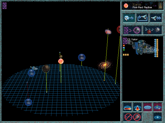Click the move-ship order button with cursor and clock
Screen dimensions: 165x123
pyautogui.click(x=129, y=18)
